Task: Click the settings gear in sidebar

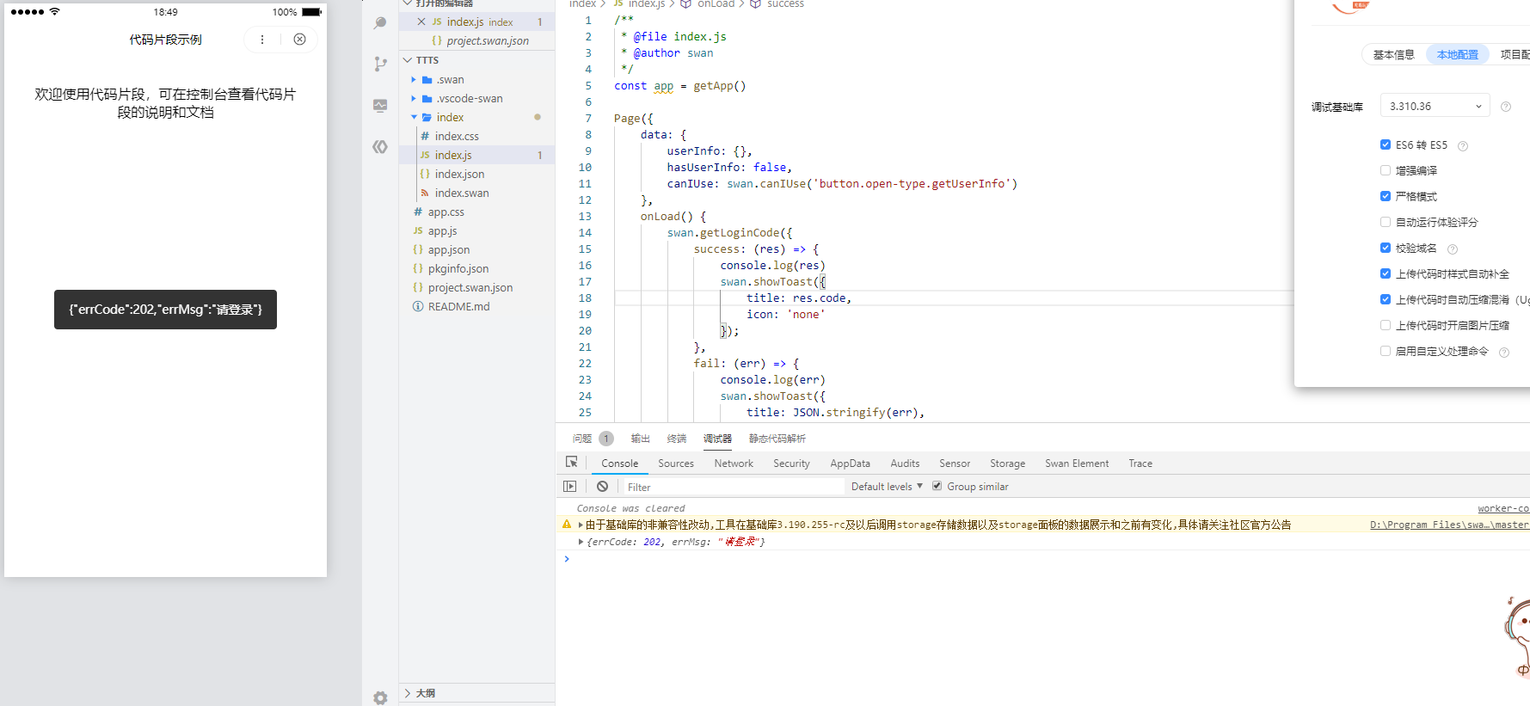Action: point(380,697)
